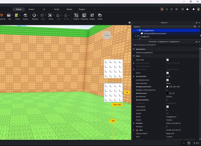Click the Parent value HudGui
The height and width of the screenshot is (146, 201).
coord(169,120)
